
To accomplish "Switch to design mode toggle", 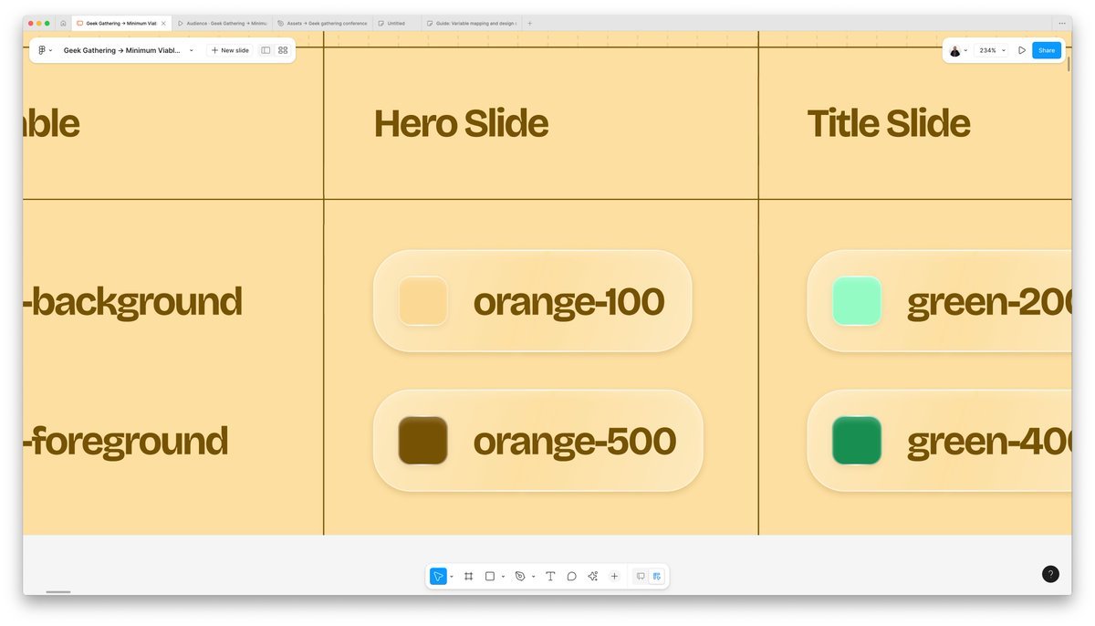I will point(657,577).
